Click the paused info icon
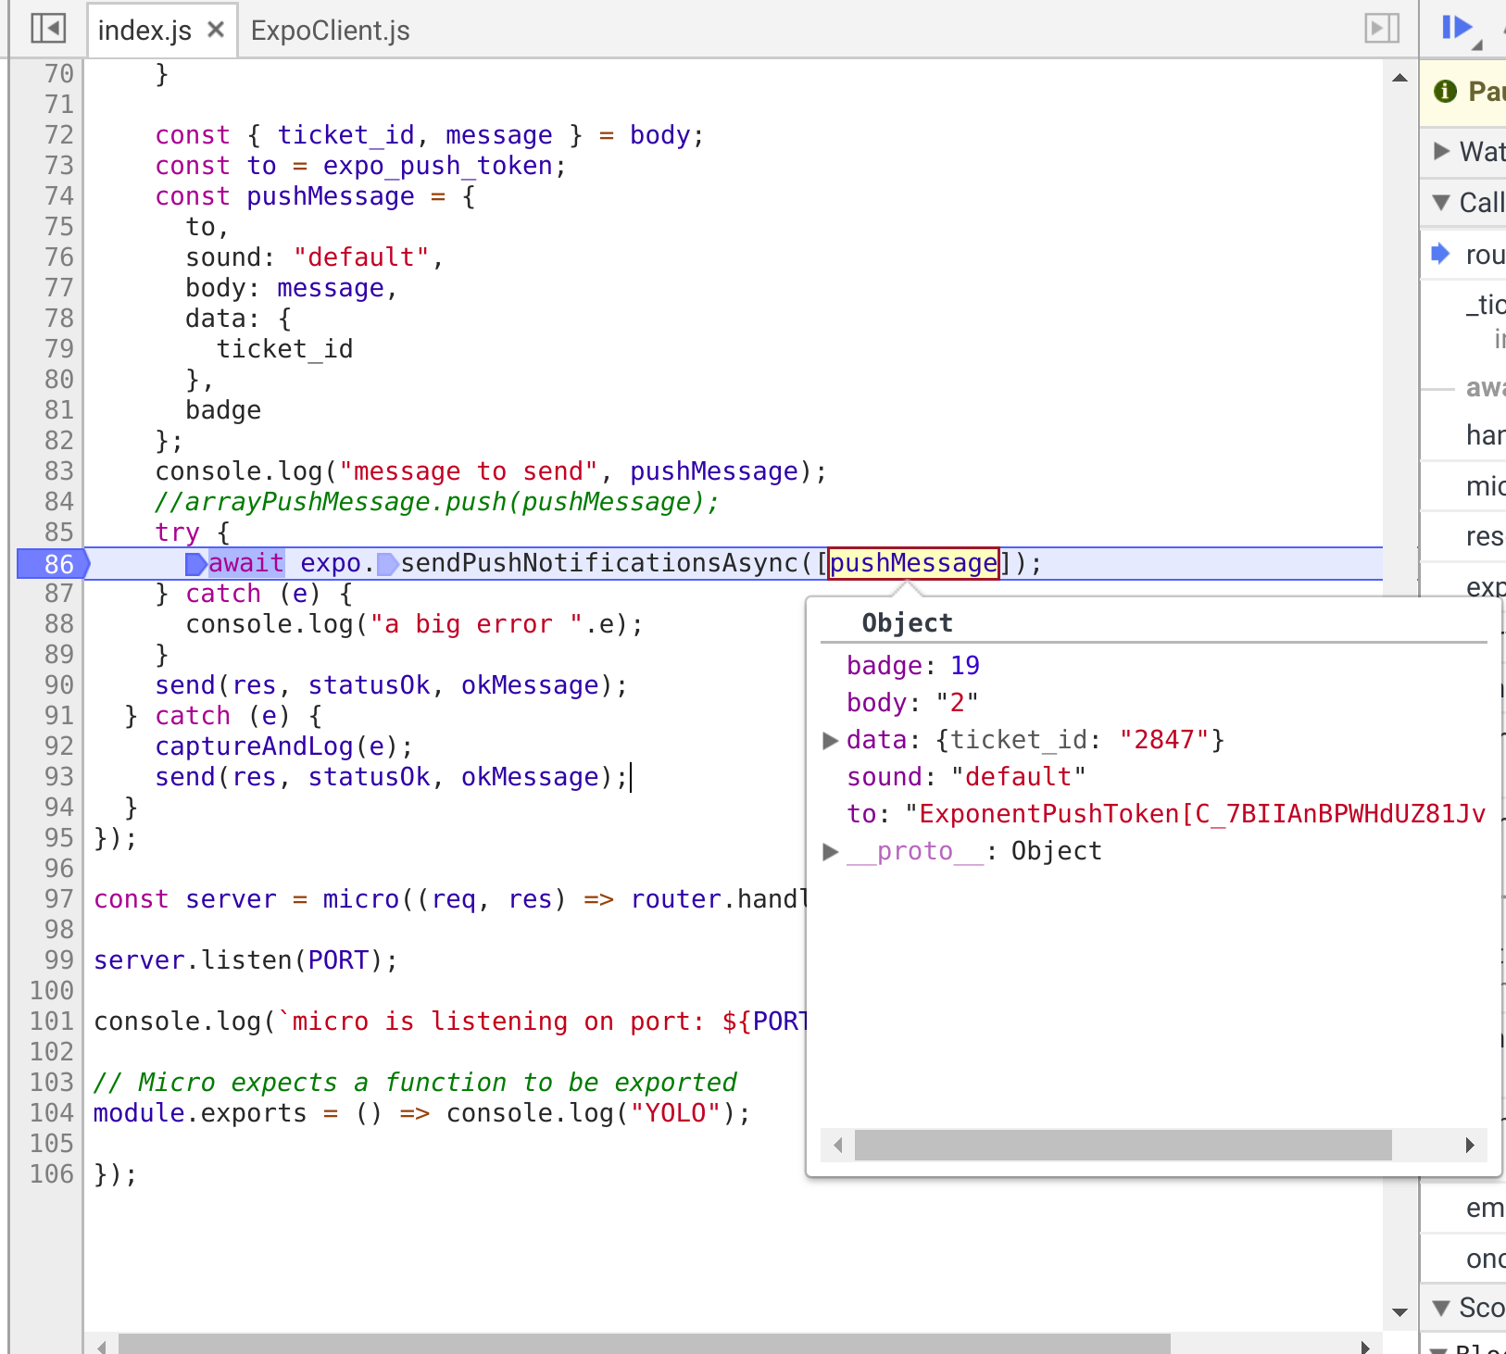1506x1354 pixels. tap(1445, 91)
